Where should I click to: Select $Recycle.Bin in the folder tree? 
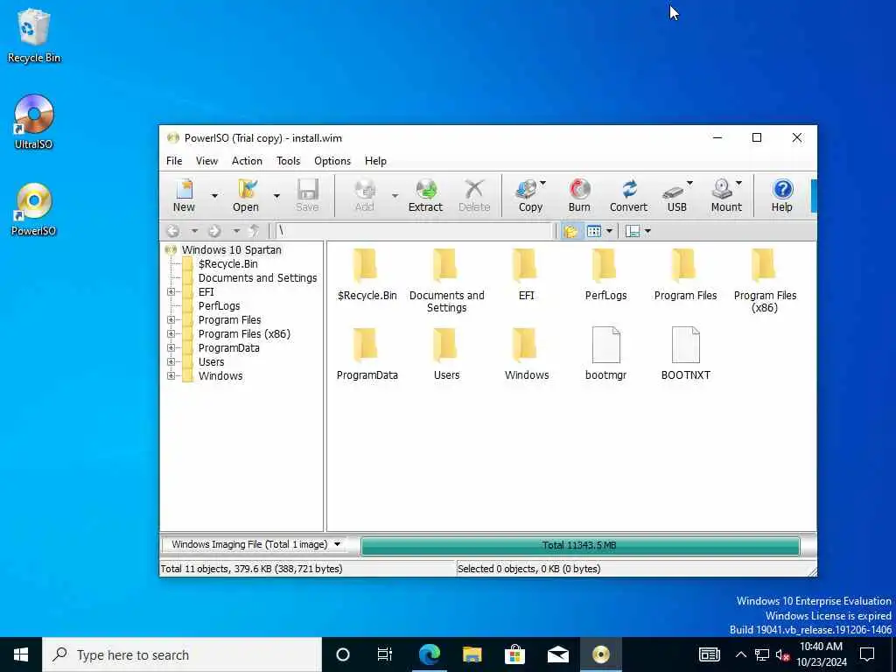point(228,264)
